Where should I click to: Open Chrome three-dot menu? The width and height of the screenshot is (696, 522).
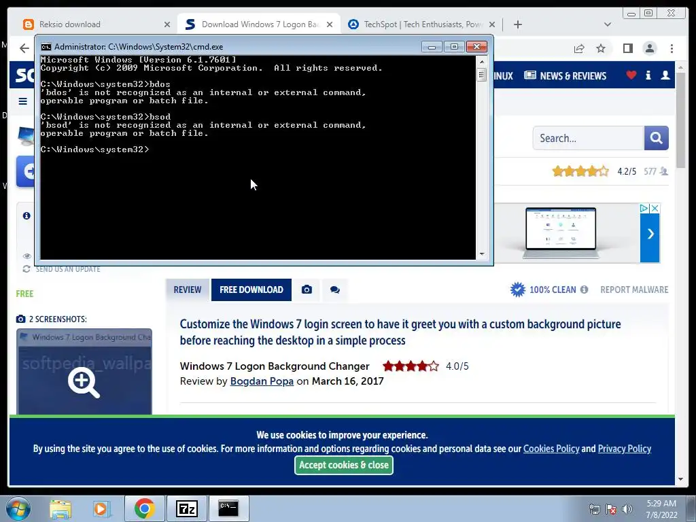(x=672, y=48)
